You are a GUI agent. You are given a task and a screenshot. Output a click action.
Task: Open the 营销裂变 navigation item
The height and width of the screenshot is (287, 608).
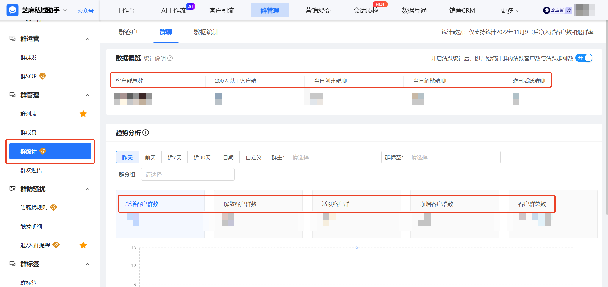coord(318,10)
